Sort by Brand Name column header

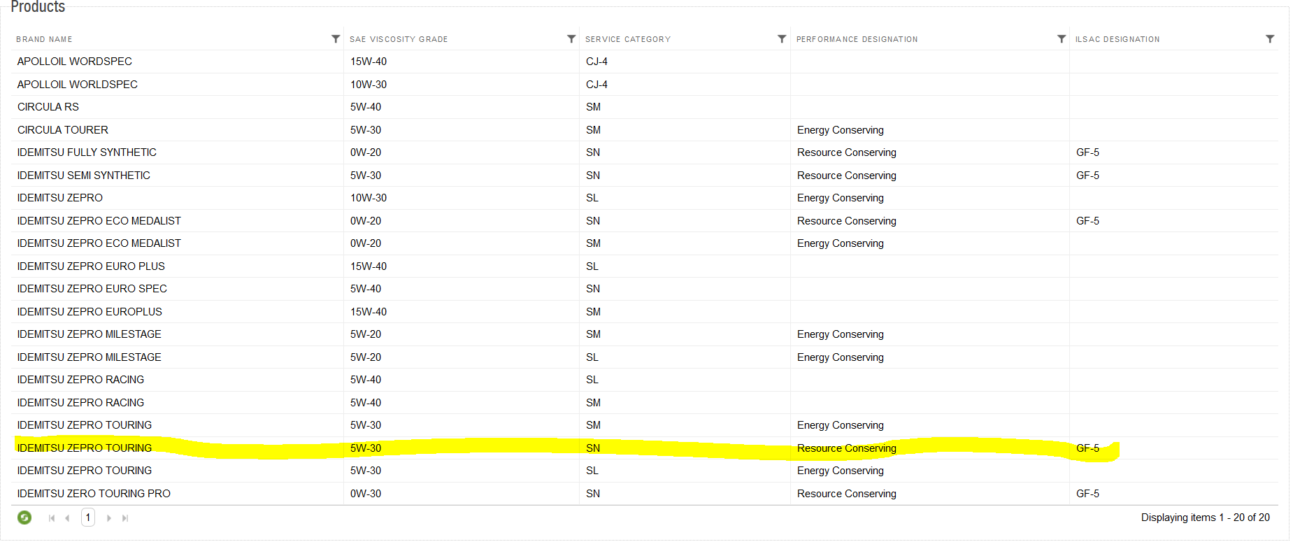tap(45, 39)
